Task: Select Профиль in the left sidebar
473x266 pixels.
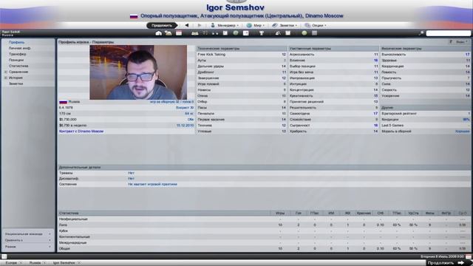Action: (x=16, y=42)
